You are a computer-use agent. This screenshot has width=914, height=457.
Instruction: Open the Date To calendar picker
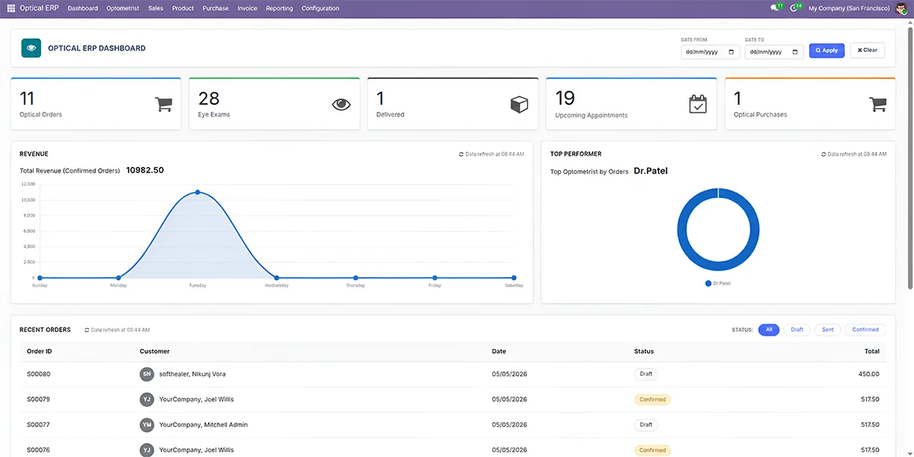pos(795,51)
